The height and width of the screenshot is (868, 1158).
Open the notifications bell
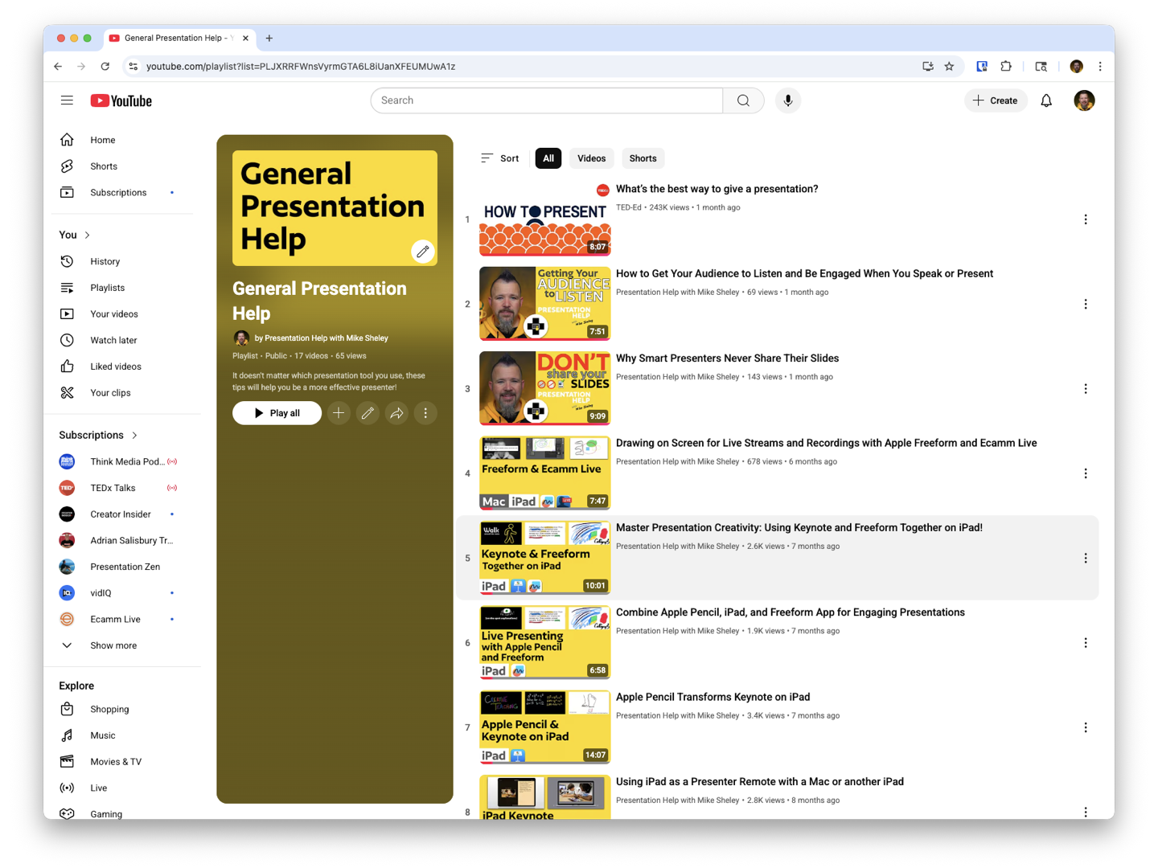click(1046, 100)
